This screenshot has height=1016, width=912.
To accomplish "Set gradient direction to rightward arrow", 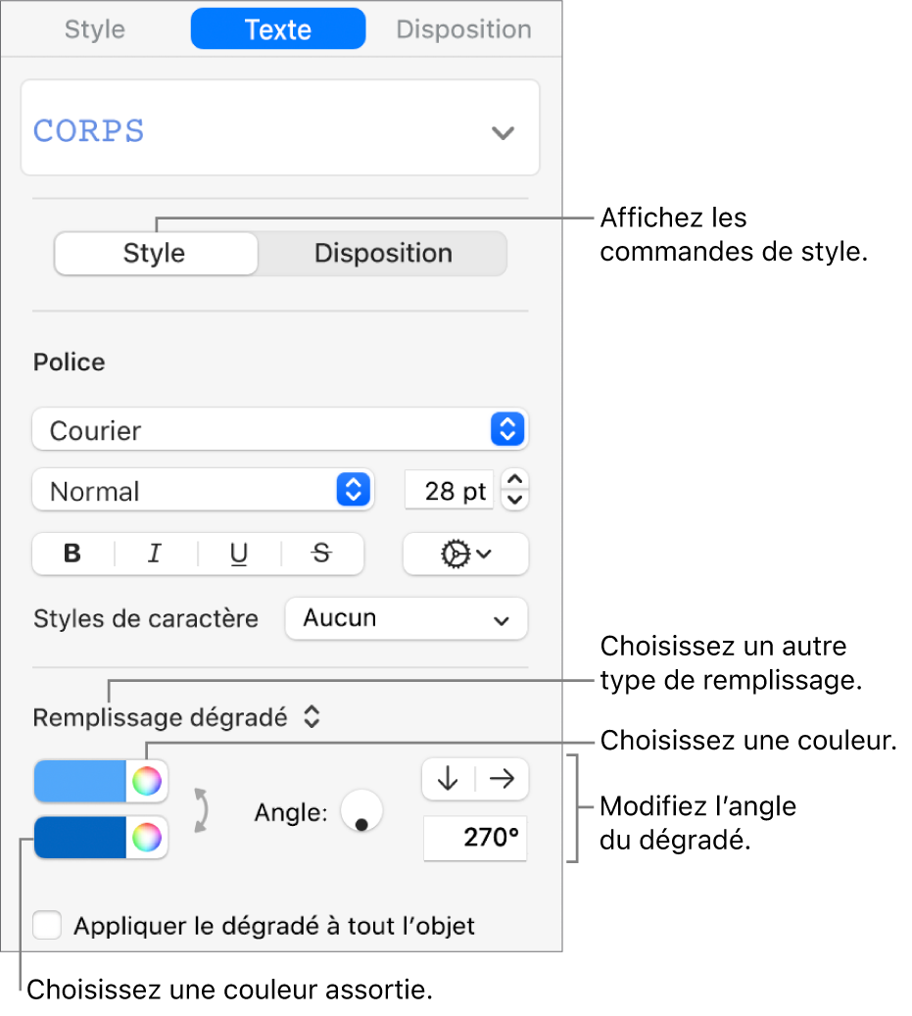I will click(x=502, y=779).
